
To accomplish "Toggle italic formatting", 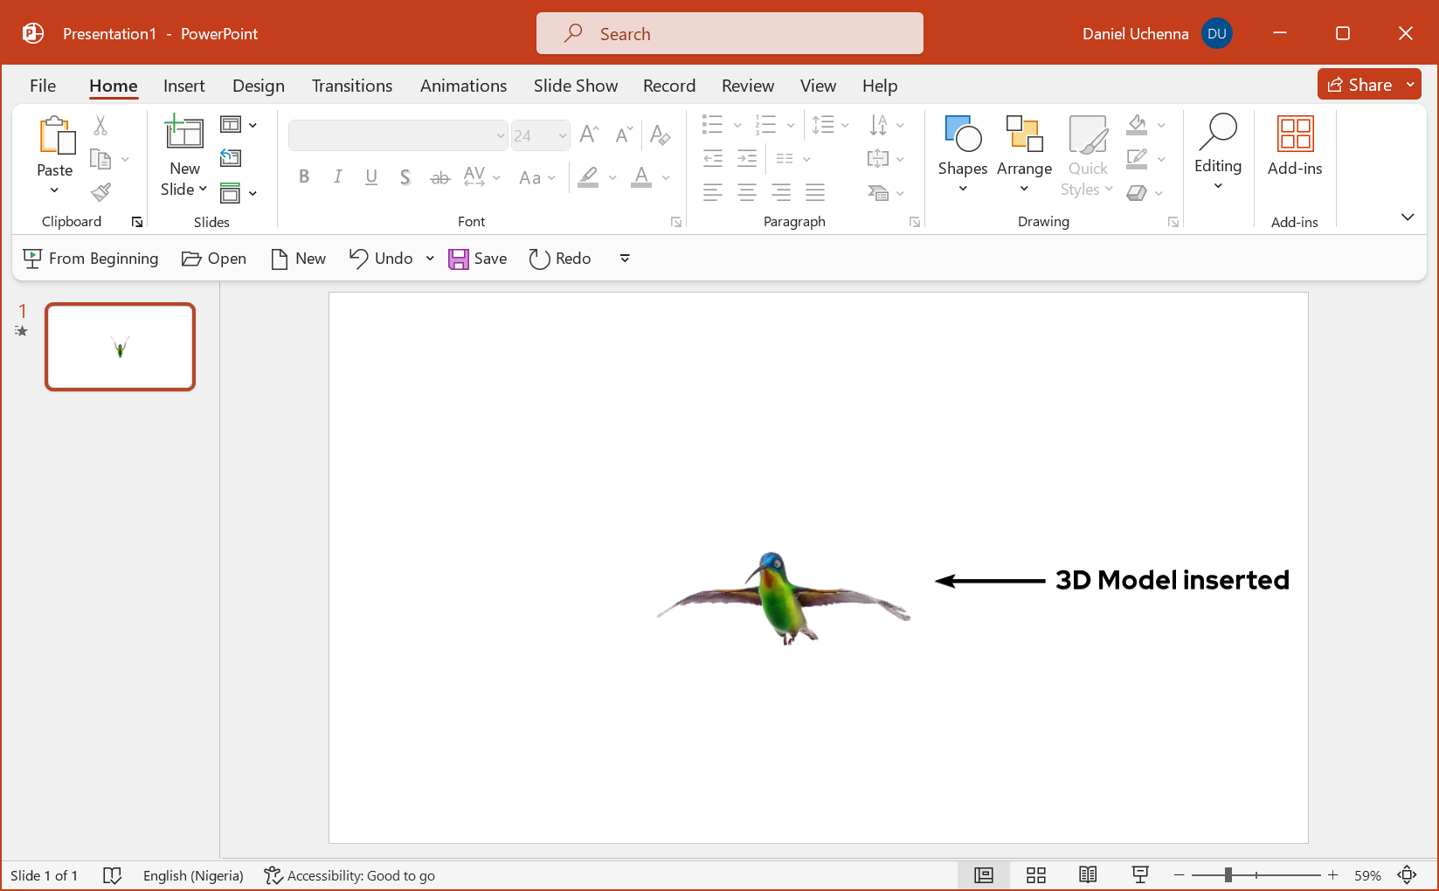I will 337,176.
